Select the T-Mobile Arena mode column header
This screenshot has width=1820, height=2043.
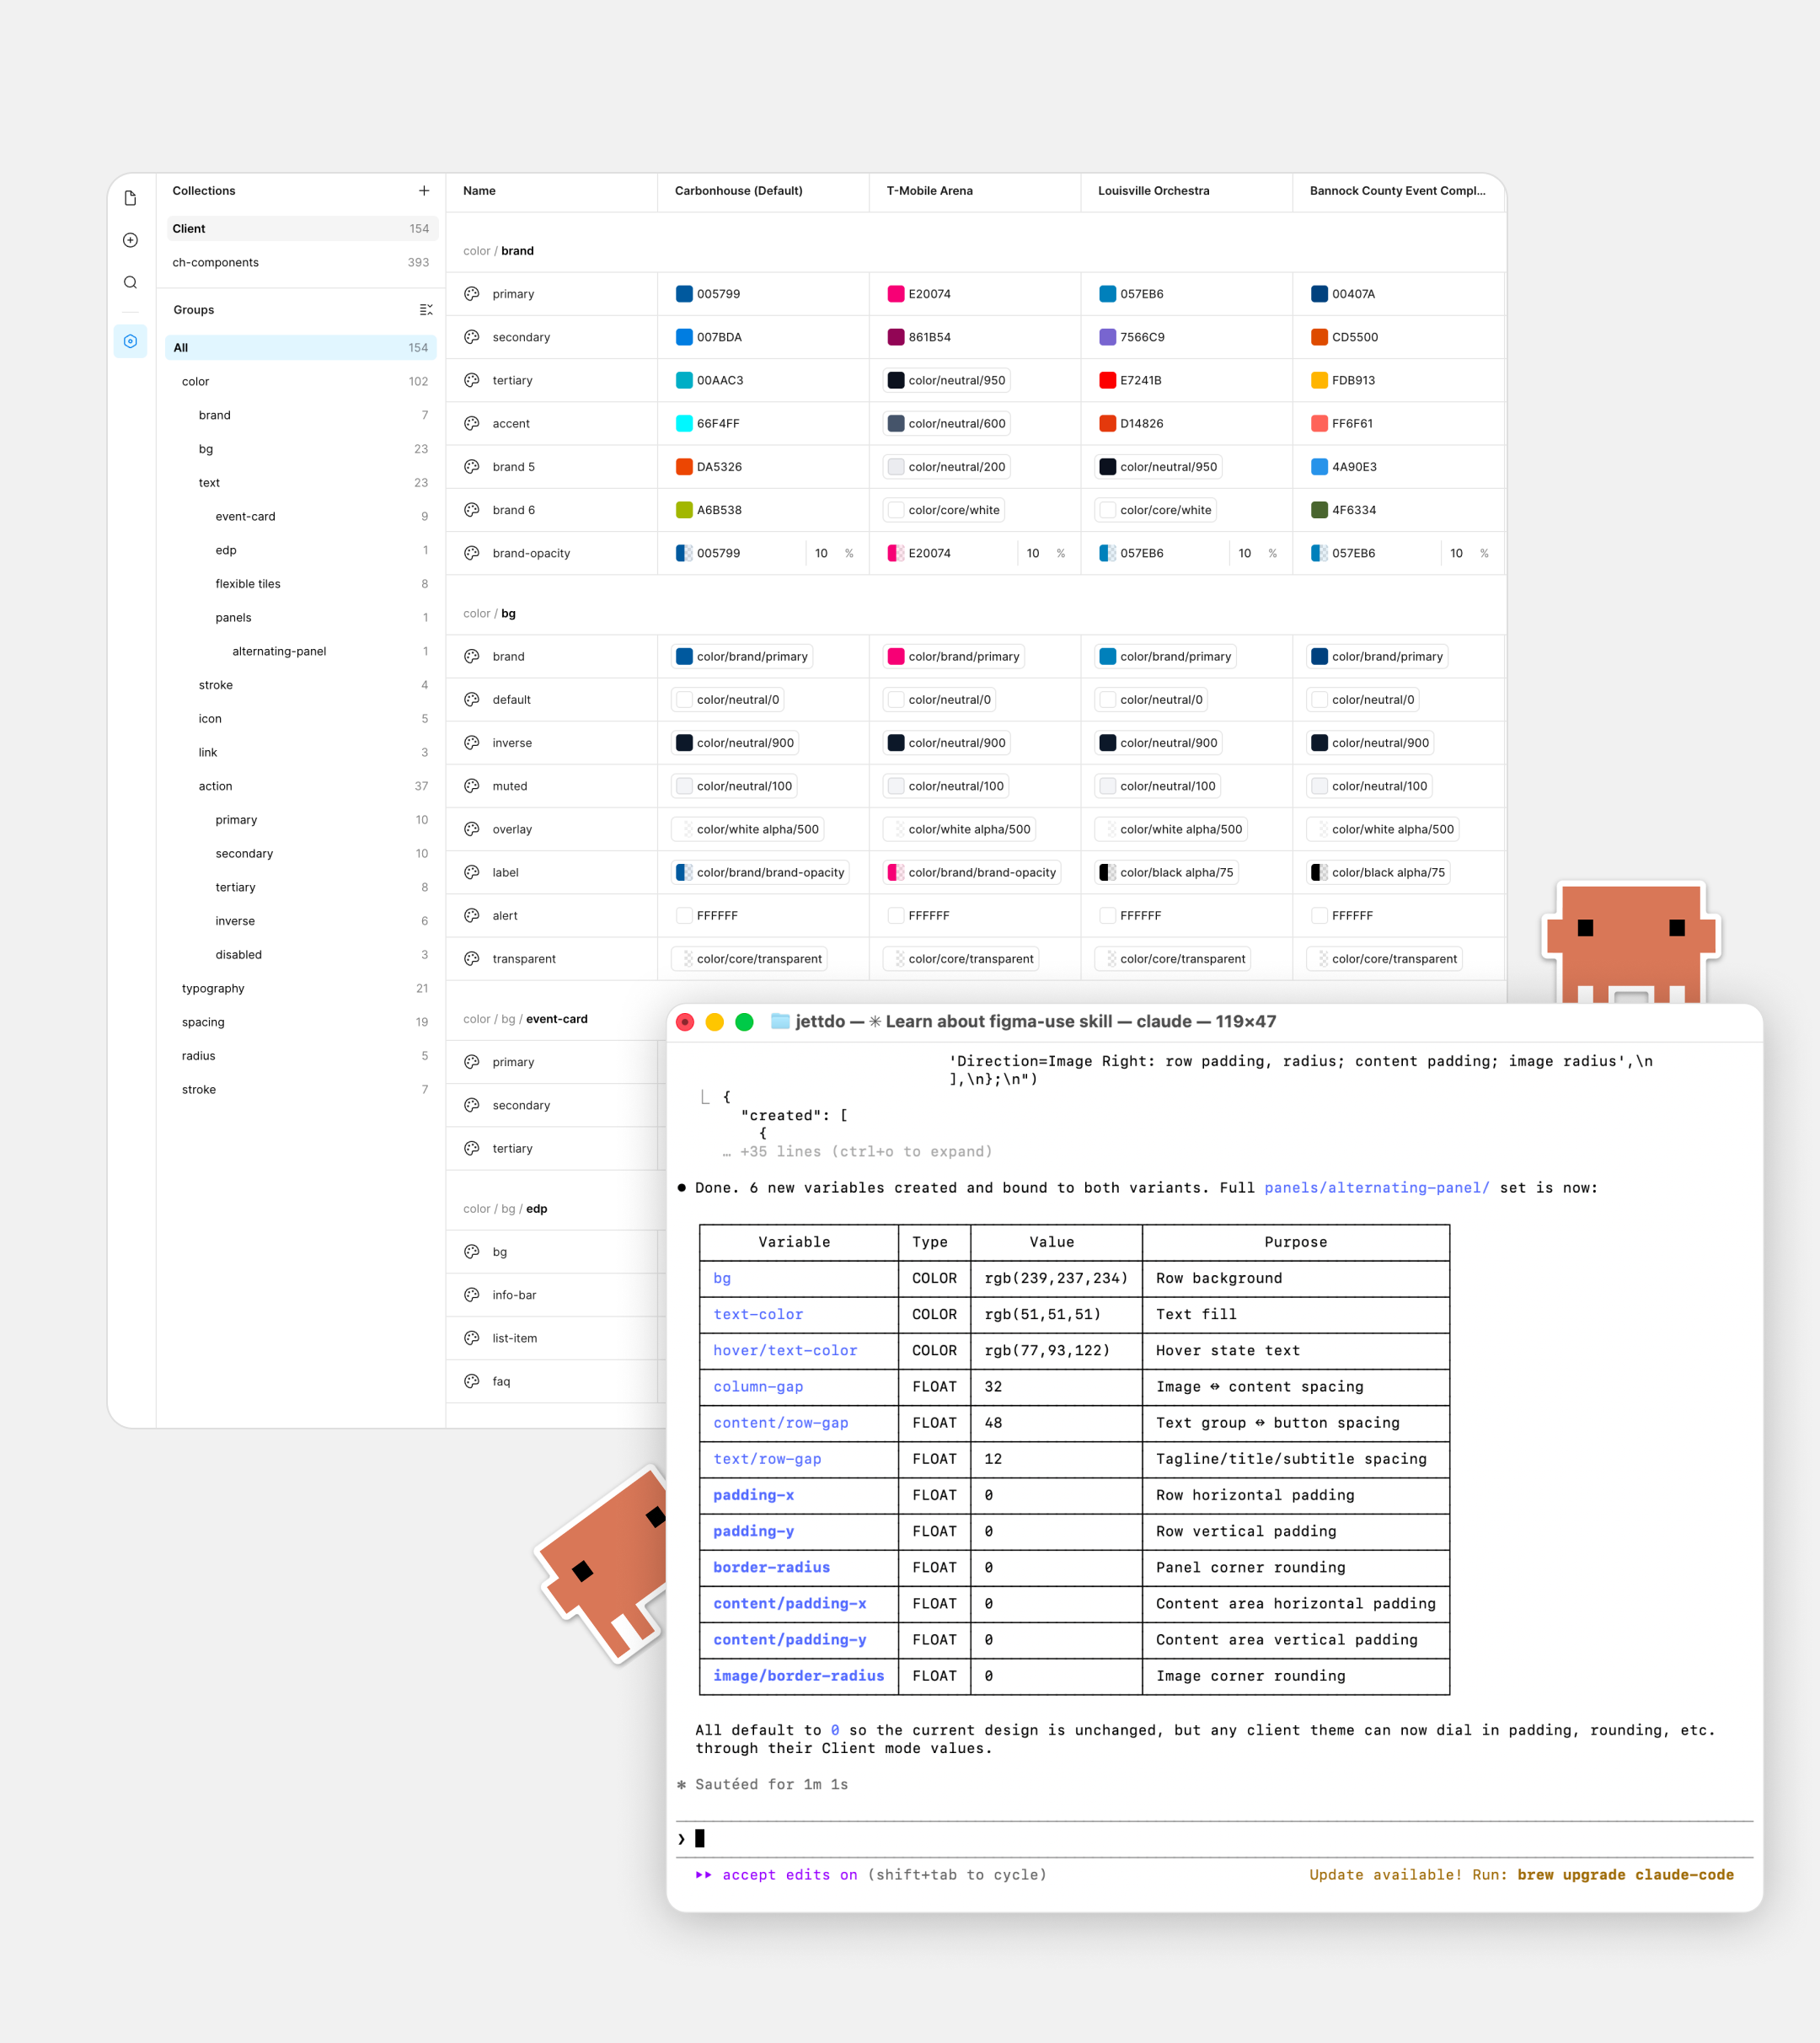point(929,190)
